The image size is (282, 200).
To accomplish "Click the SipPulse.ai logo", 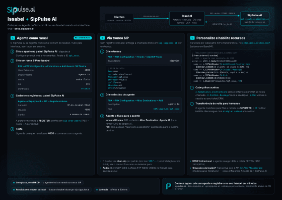I will tap(21, 10).
